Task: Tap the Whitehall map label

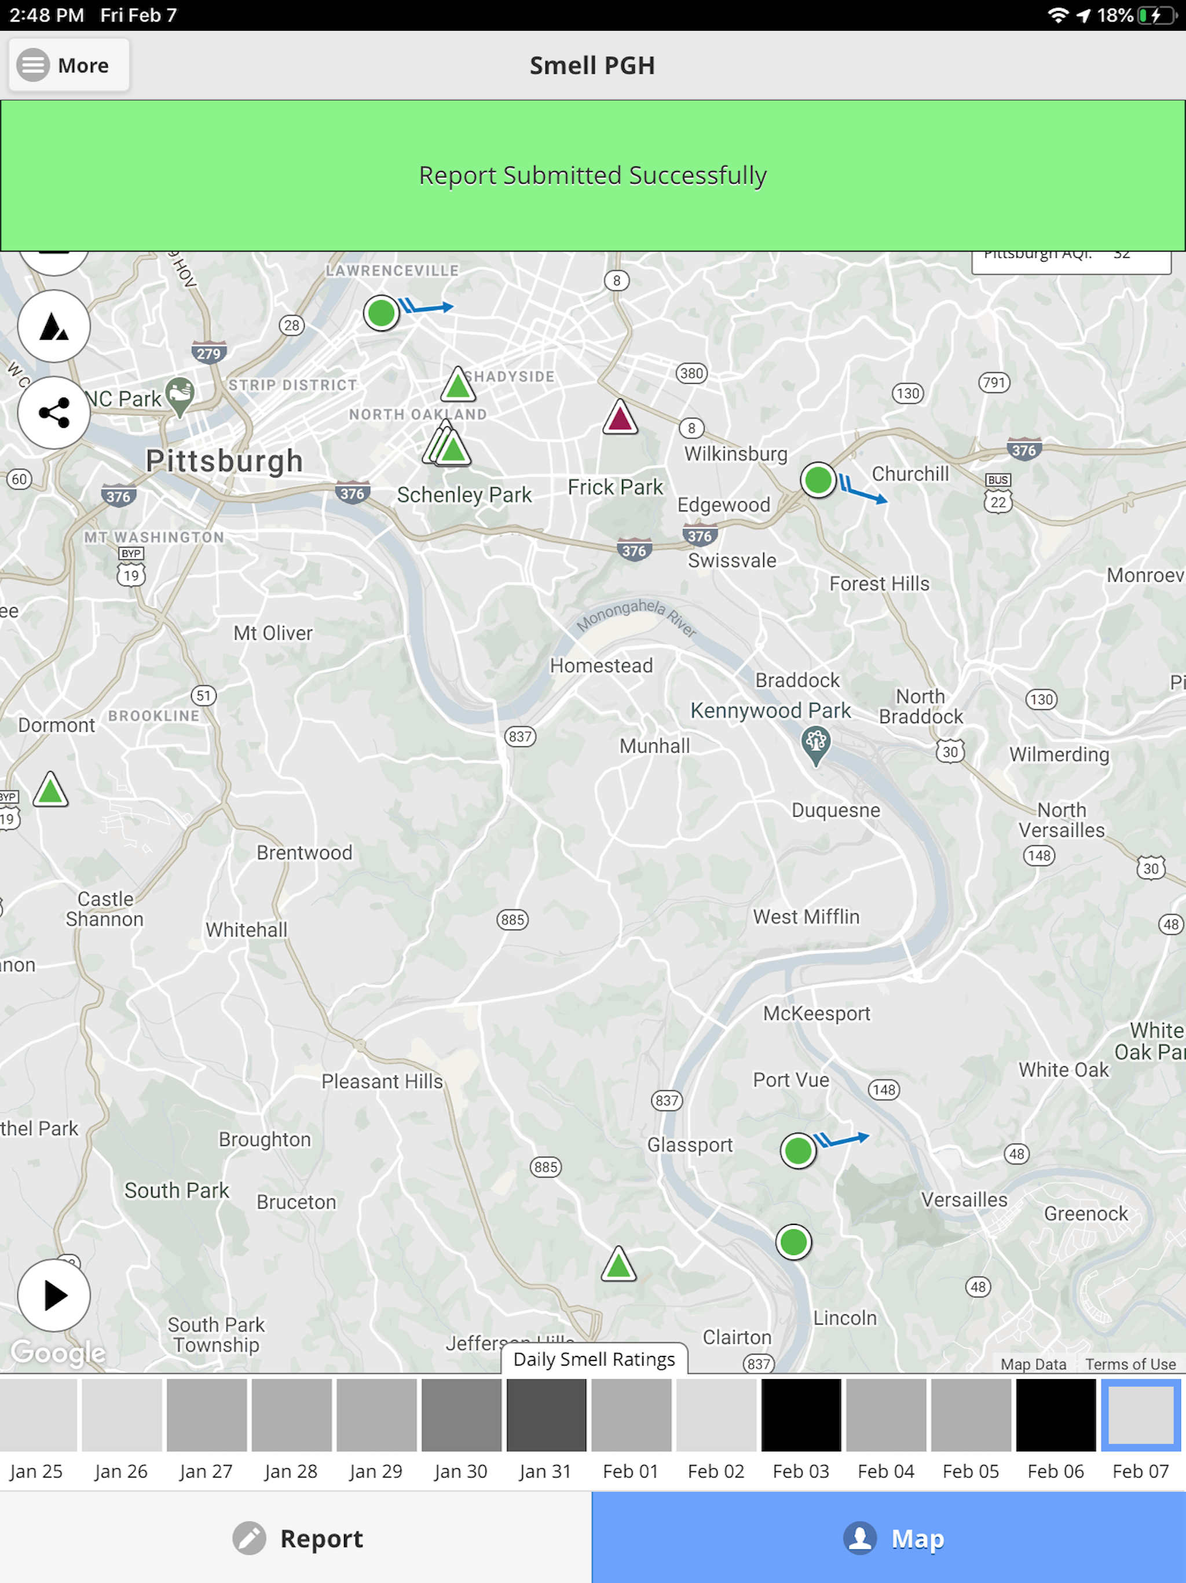Action: pyautogui.click(x=247, y=929)
